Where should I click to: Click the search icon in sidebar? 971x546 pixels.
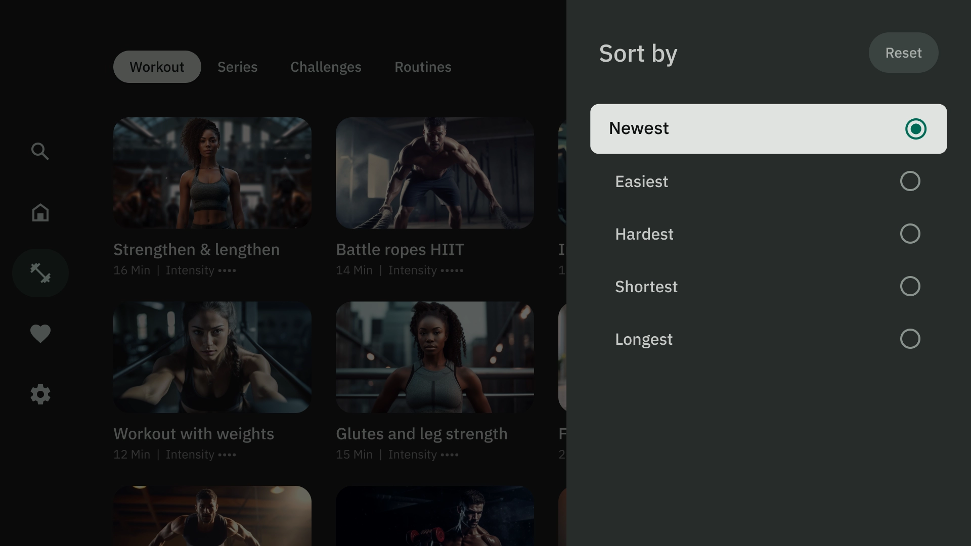pos(40,151)
